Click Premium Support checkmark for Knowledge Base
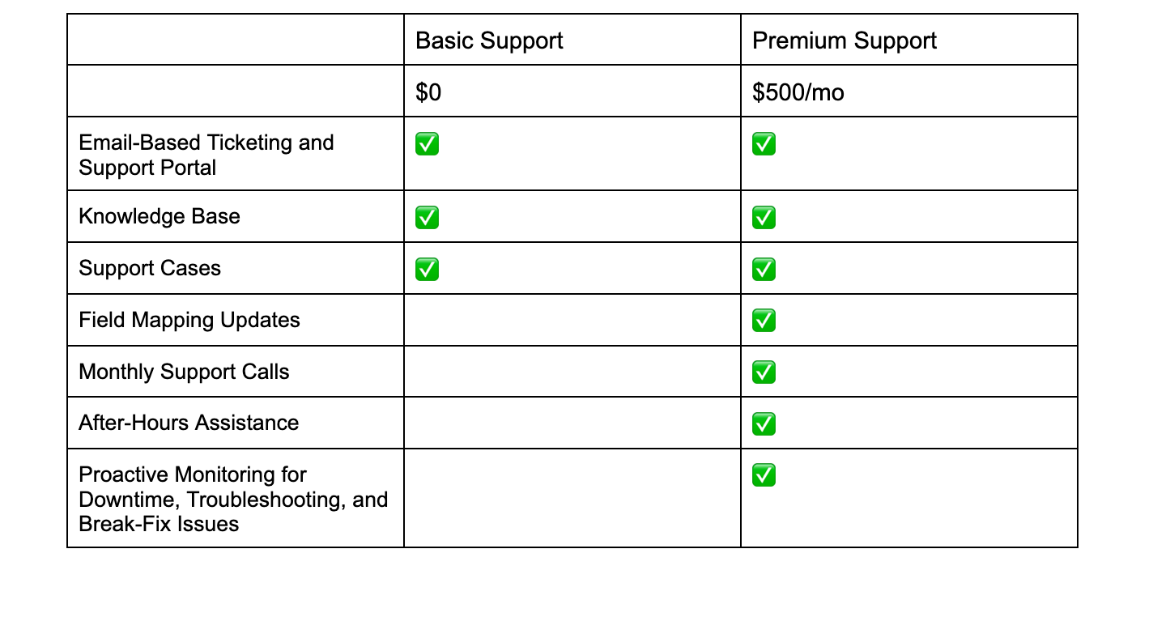Viewport: 1153px width, 617px height. 764,218
